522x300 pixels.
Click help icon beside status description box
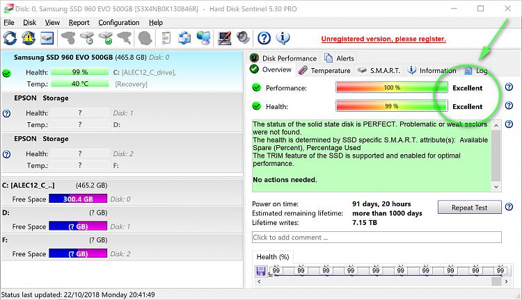point(509,124)
